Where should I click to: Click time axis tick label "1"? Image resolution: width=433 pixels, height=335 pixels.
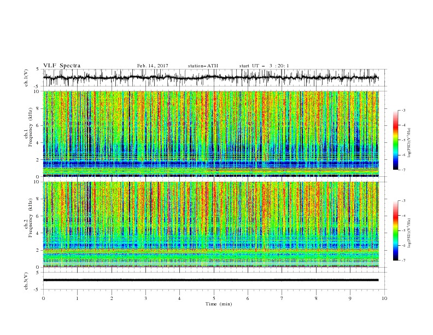tap(77, 298)
